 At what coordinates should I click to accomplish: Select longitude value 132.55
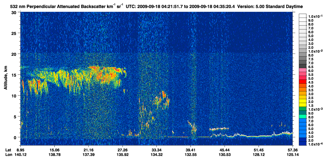[x=190, y=154]
